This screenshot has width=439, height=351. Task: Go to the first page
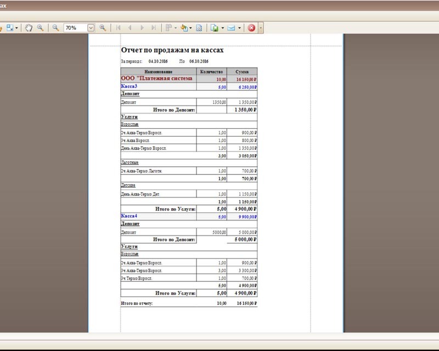point(119,27)
